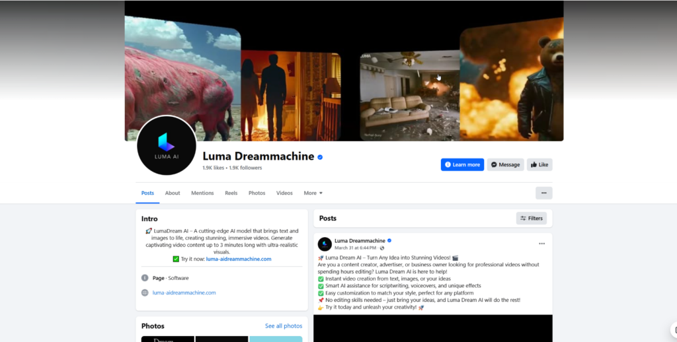677x342 pixels.
Task: Open the posts Filters button
Action: 532,219
